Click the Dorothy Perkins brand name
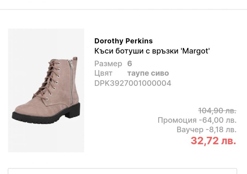247x174 pixels. (x=123, y=41)
